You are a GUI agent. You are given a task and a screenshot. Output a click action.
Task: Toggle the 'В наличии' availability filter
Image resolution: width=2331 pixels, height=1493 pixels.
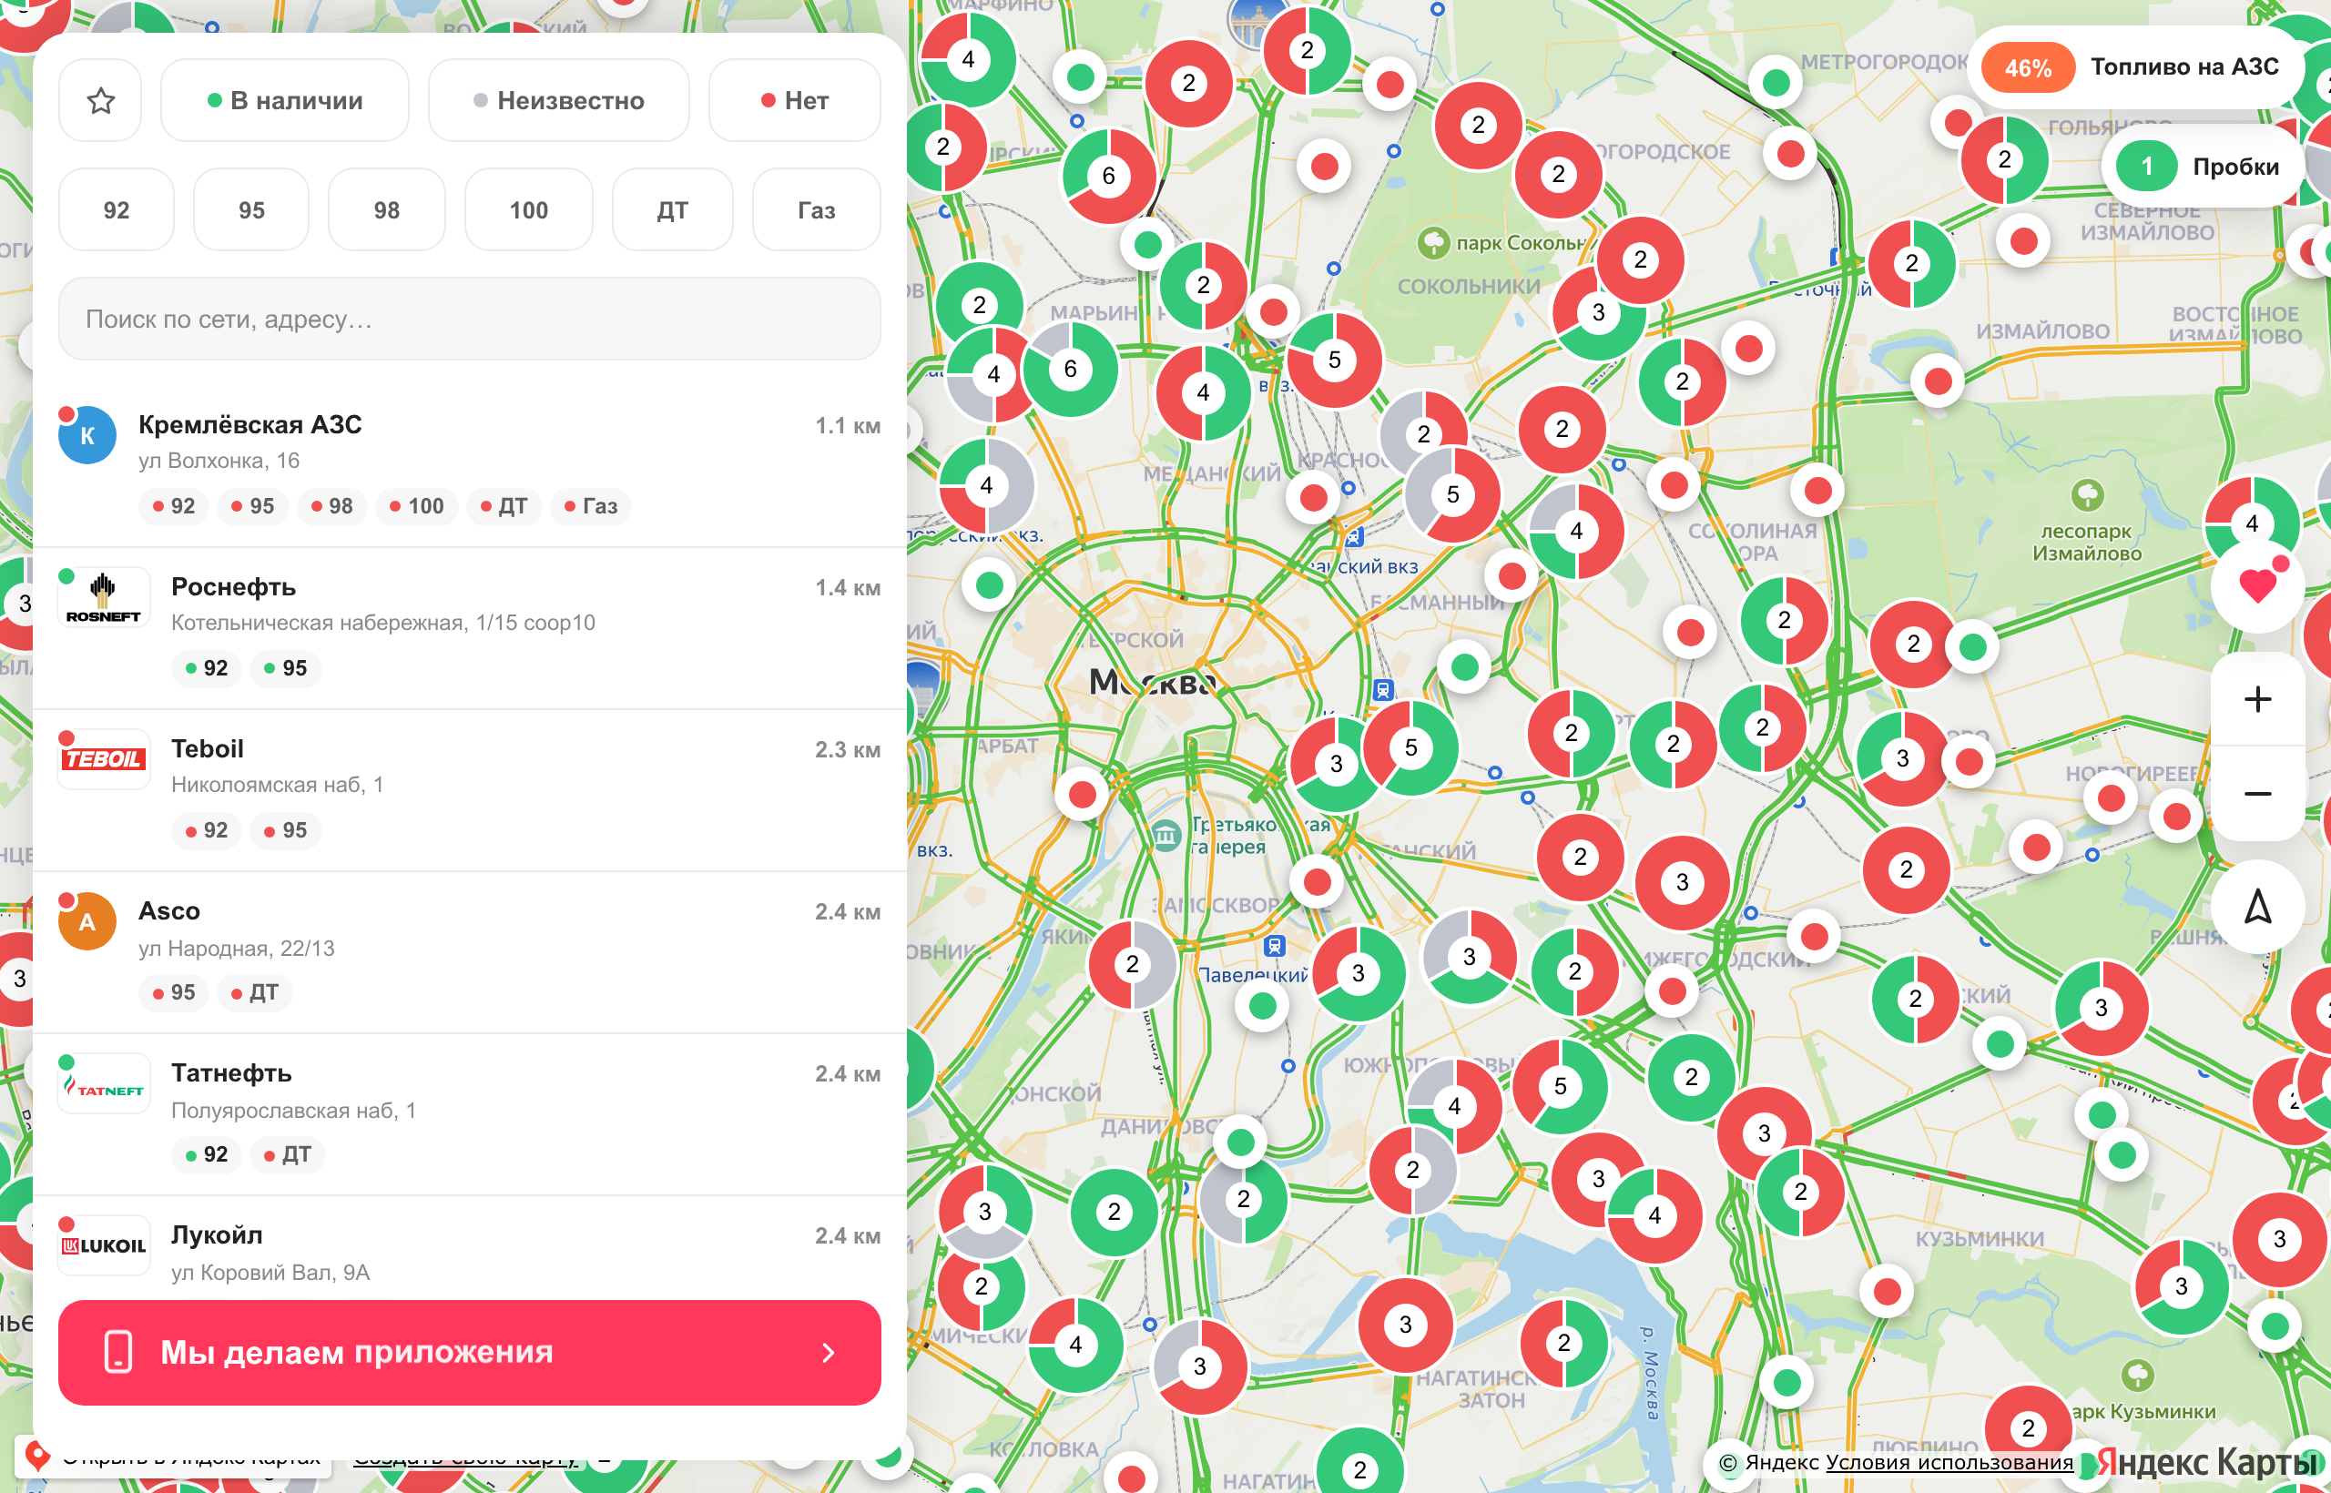tap(285, 100)
